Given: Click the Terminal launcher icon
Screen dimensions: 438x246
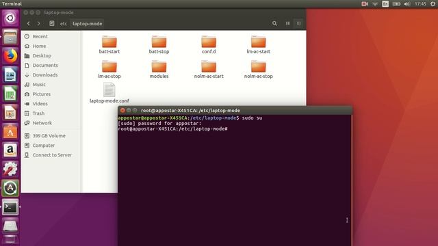Looking at the screenshot, I should [x=10, y=207].
